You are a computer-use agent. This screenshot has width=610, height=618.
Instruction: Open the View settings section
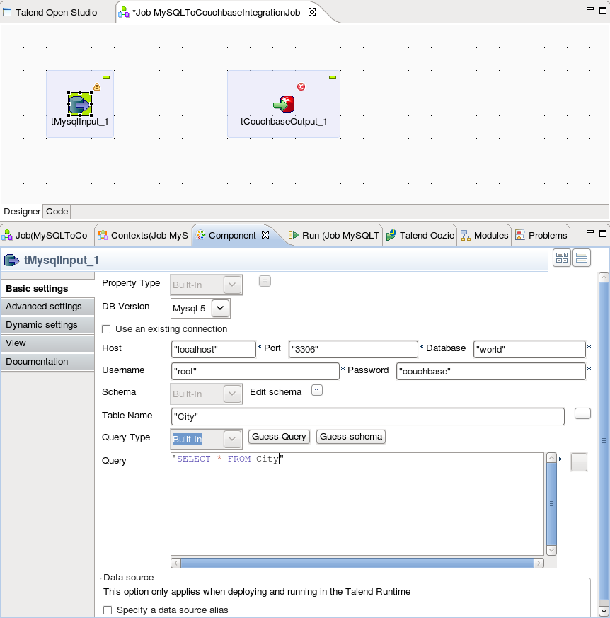[x=47, y=343]
